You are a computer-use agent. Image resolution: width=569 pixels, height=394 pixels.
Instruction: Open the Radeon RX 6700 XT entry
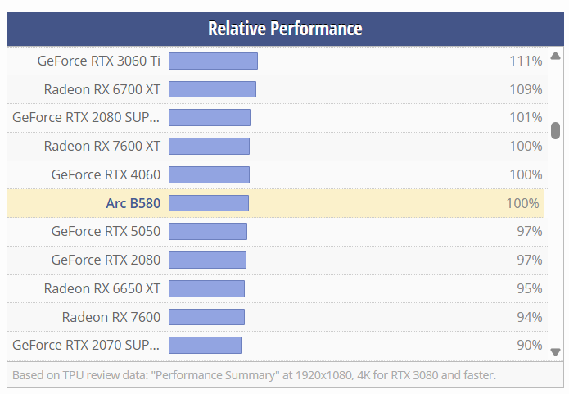click(x=102, y=89)
